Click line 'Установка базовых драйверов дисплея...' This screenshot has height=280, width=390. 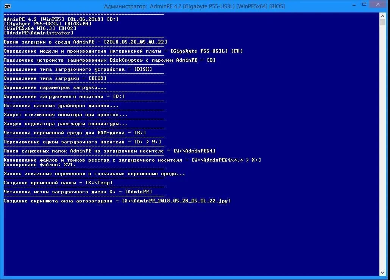pyautogui.click(x=61, y=106)
